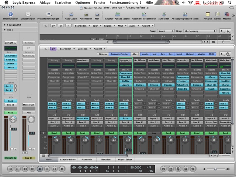Open Fenster menu in menu bar
The width and height of the screenshot is (236, 177).
(100, 3)
